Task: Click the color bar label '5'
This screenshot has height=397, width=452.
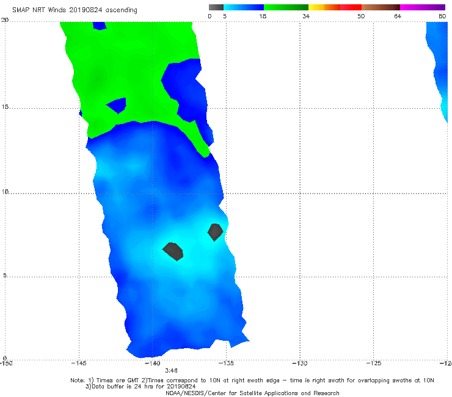Action: tap(225, 16)
